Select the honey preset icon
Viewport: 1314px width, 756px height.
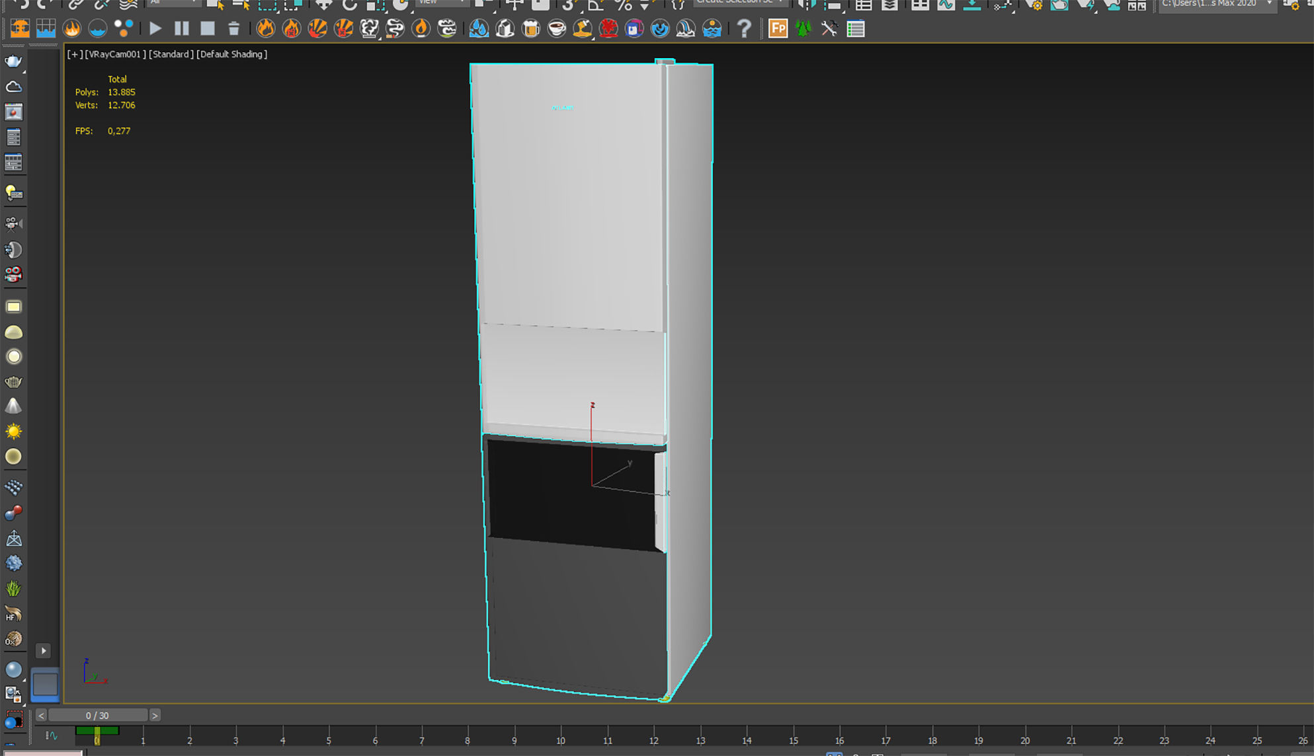[583, 28]
